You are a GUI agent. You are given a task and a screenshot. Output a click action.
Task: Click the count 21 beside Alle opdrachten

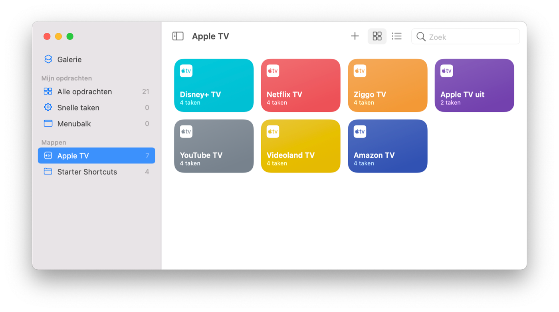click(x=146, y=91)
